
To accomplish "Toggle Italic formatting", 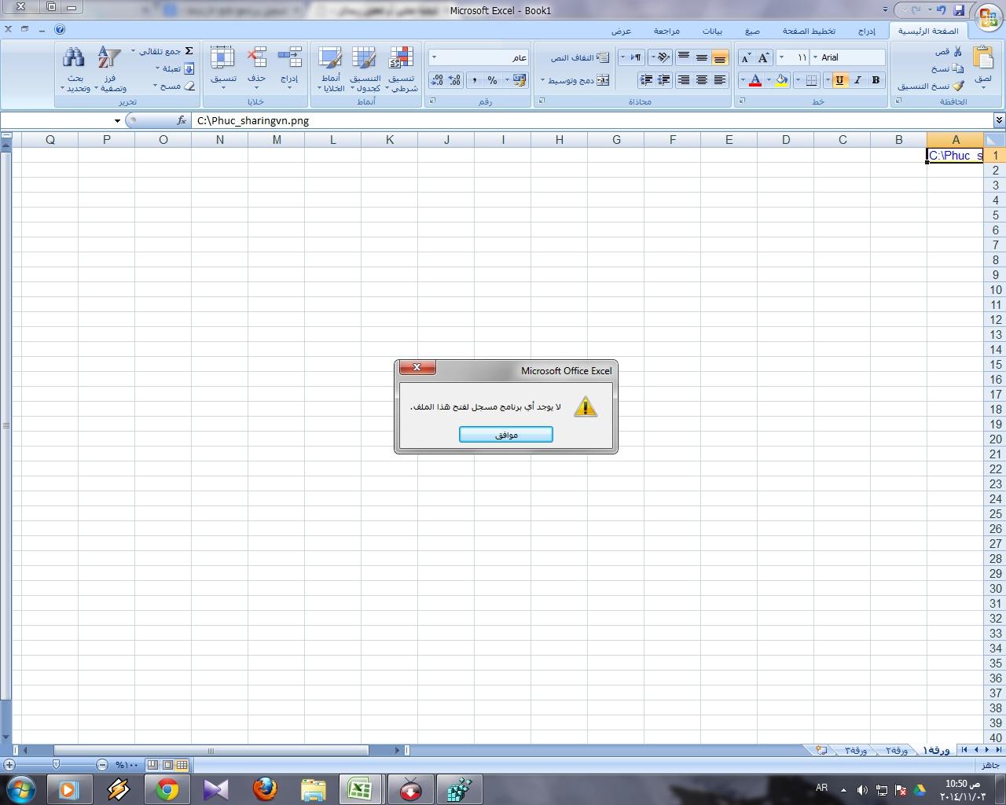I will (x=857, y=80).
